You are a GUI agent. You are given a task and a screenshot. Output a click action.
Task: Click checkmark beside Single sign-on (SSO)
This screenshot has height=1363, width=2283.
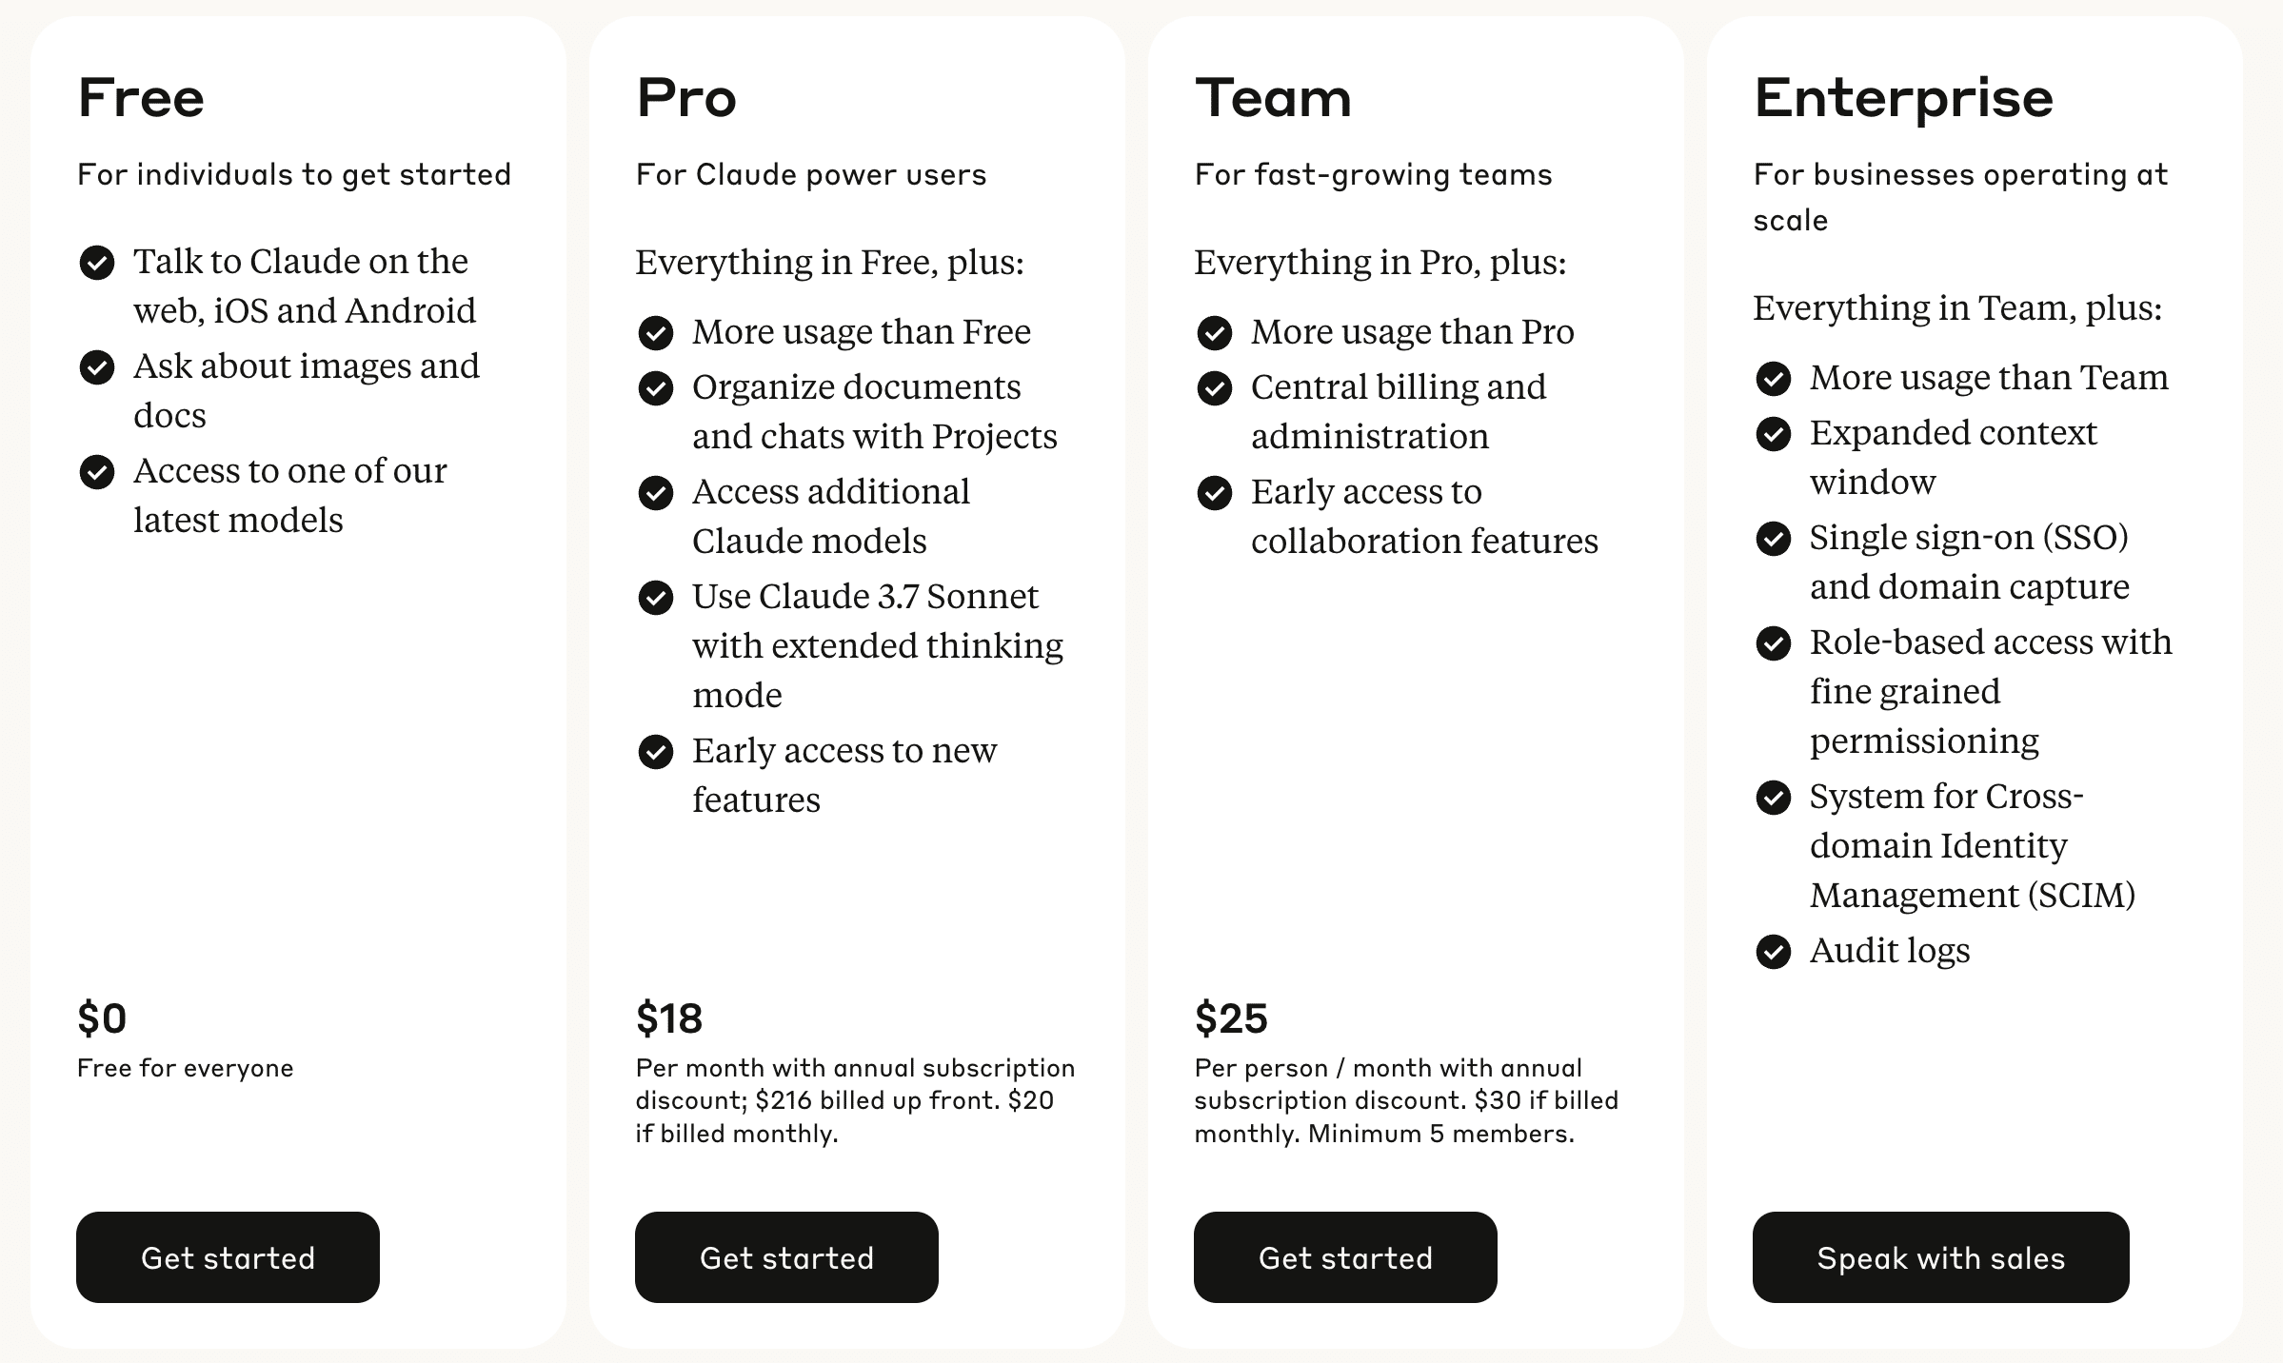click(1774, 538)
